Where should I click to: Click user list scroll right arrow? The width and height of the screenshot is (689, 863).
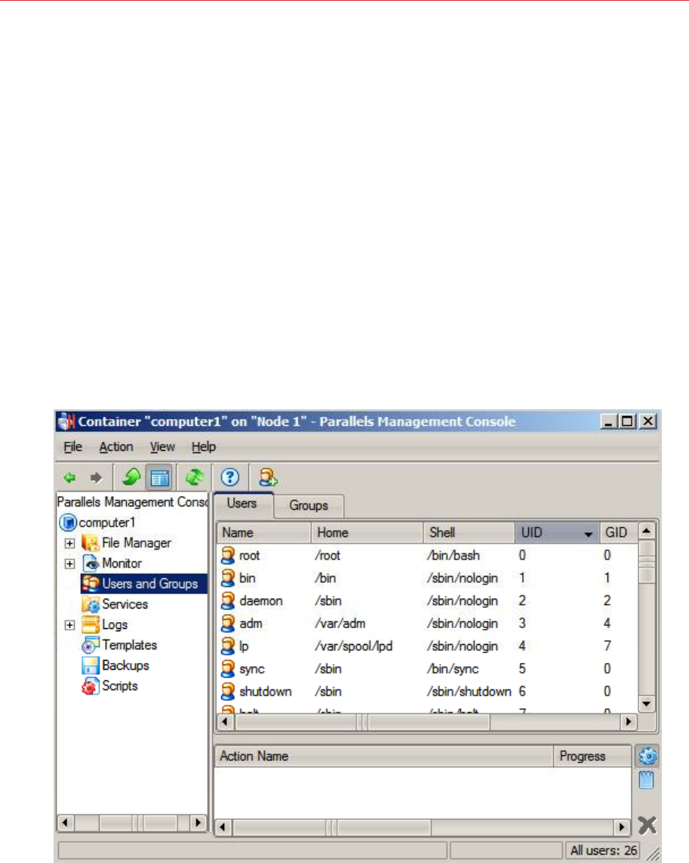click(629, 722)
